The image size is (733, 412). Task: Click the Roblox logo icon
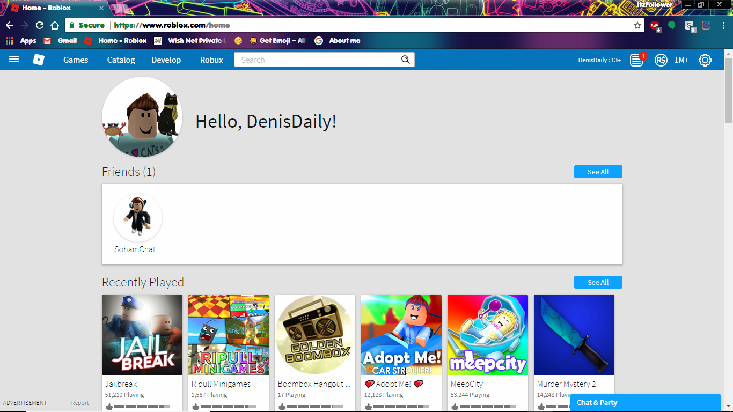[39, 60]
